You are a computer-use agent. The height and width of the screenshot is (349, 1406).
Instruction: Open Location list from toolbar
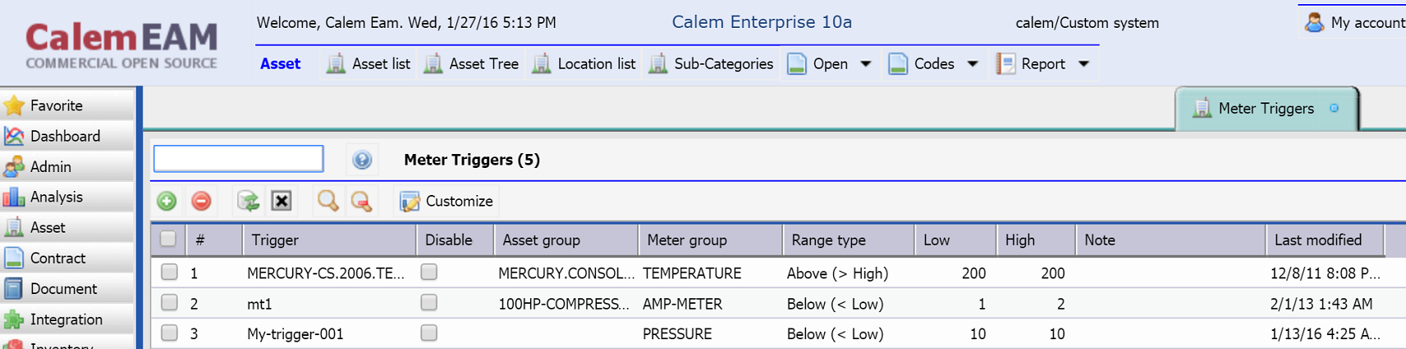(584, 64)
